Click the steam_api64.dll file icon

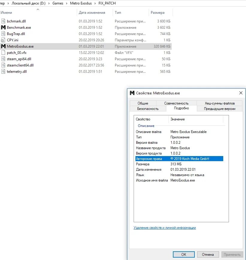click(3, 59)
